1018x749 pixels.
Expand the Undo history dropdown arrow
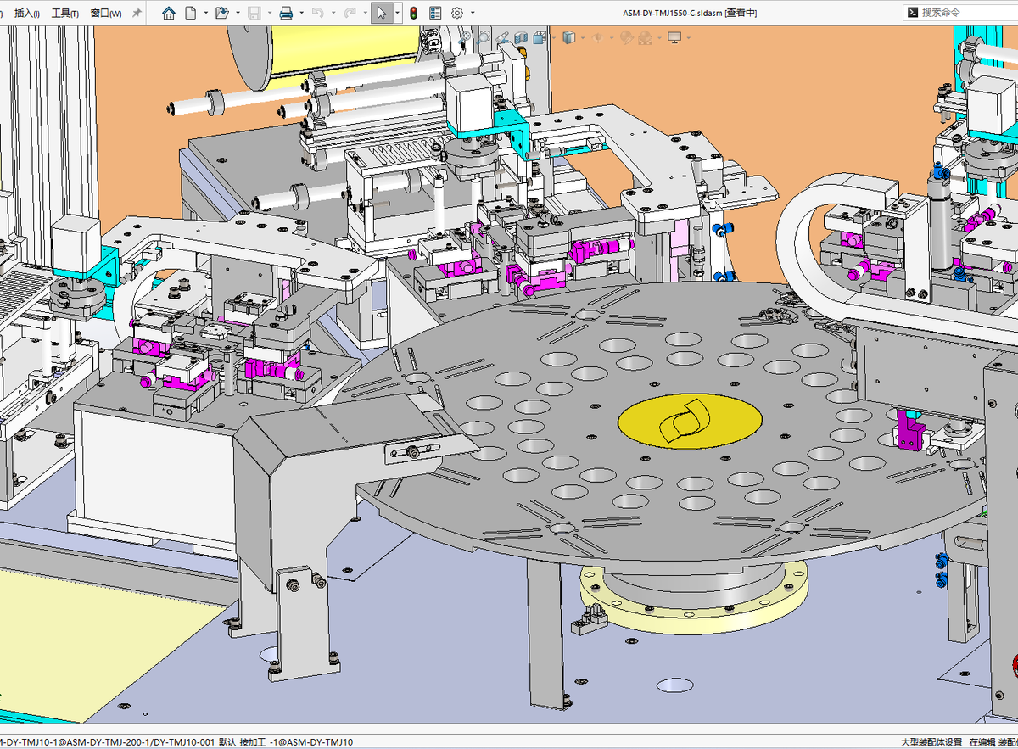coord(333,14)
